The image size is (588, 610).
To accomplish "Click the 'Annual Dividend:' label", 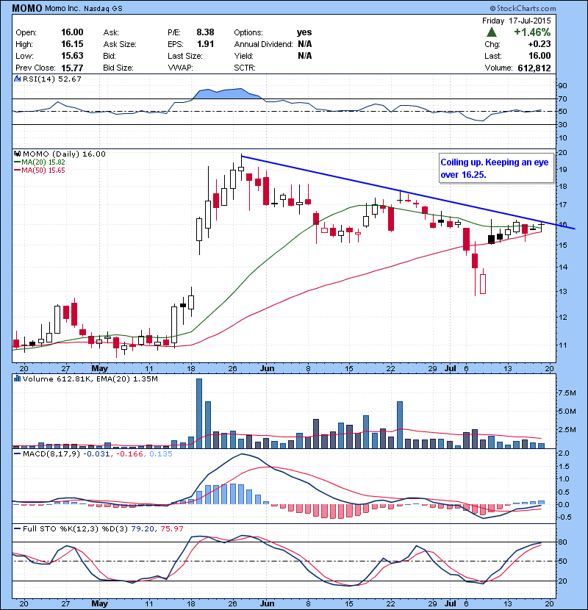I will coord(263,44).
